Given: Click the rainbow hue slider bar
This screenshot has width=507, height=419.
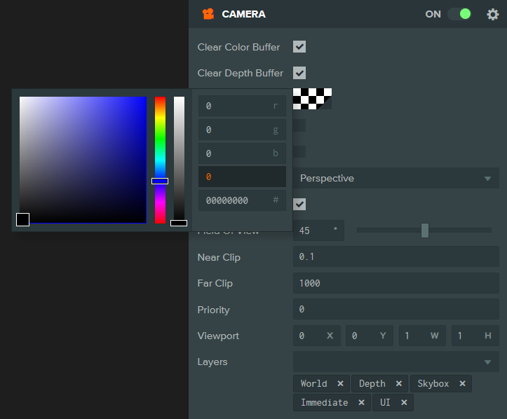Looking at the screenshot, I should tap(160, 160).
